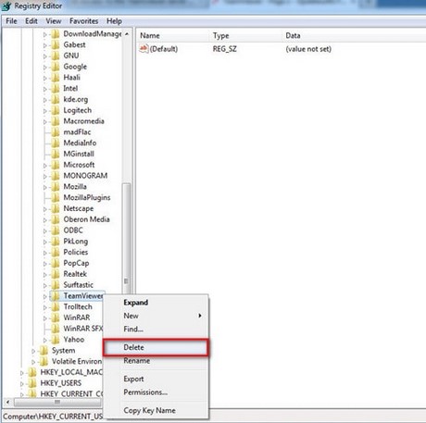Click the REG_SZ type cell

coord(225,49)
